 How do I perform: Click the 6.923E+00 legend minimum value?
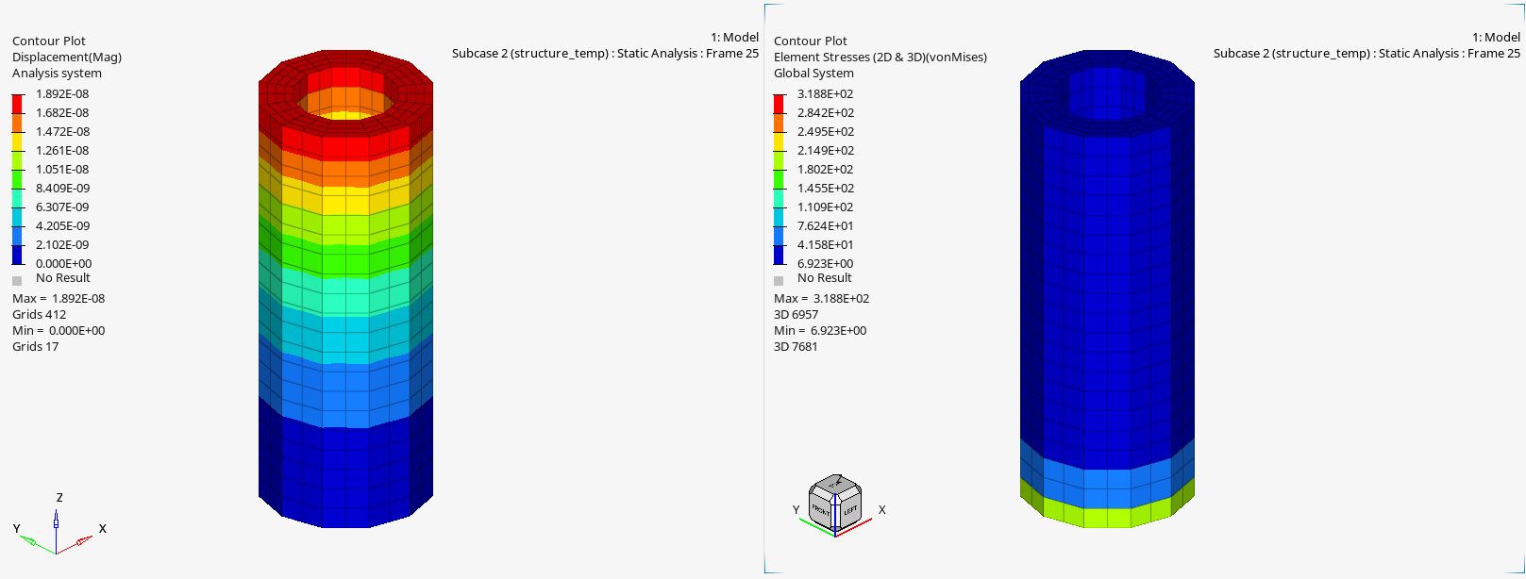(x=825, y=264)
